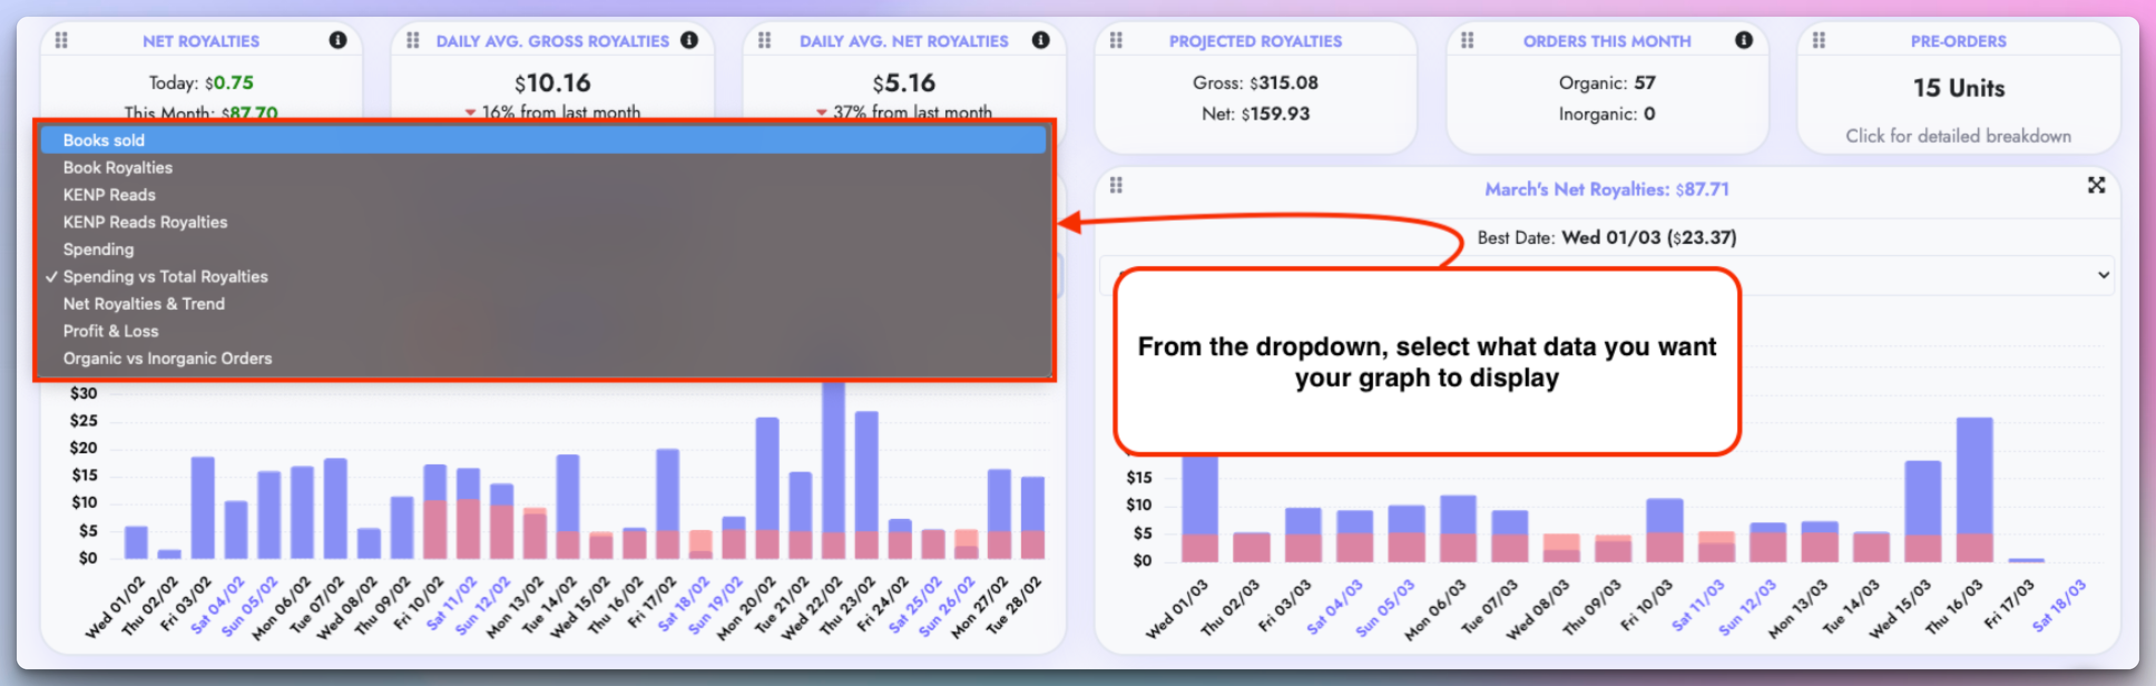This screenshot has height=686, width=2156.
Task: Open the March chart data dropdown chevron
Action: [2103, 275]
